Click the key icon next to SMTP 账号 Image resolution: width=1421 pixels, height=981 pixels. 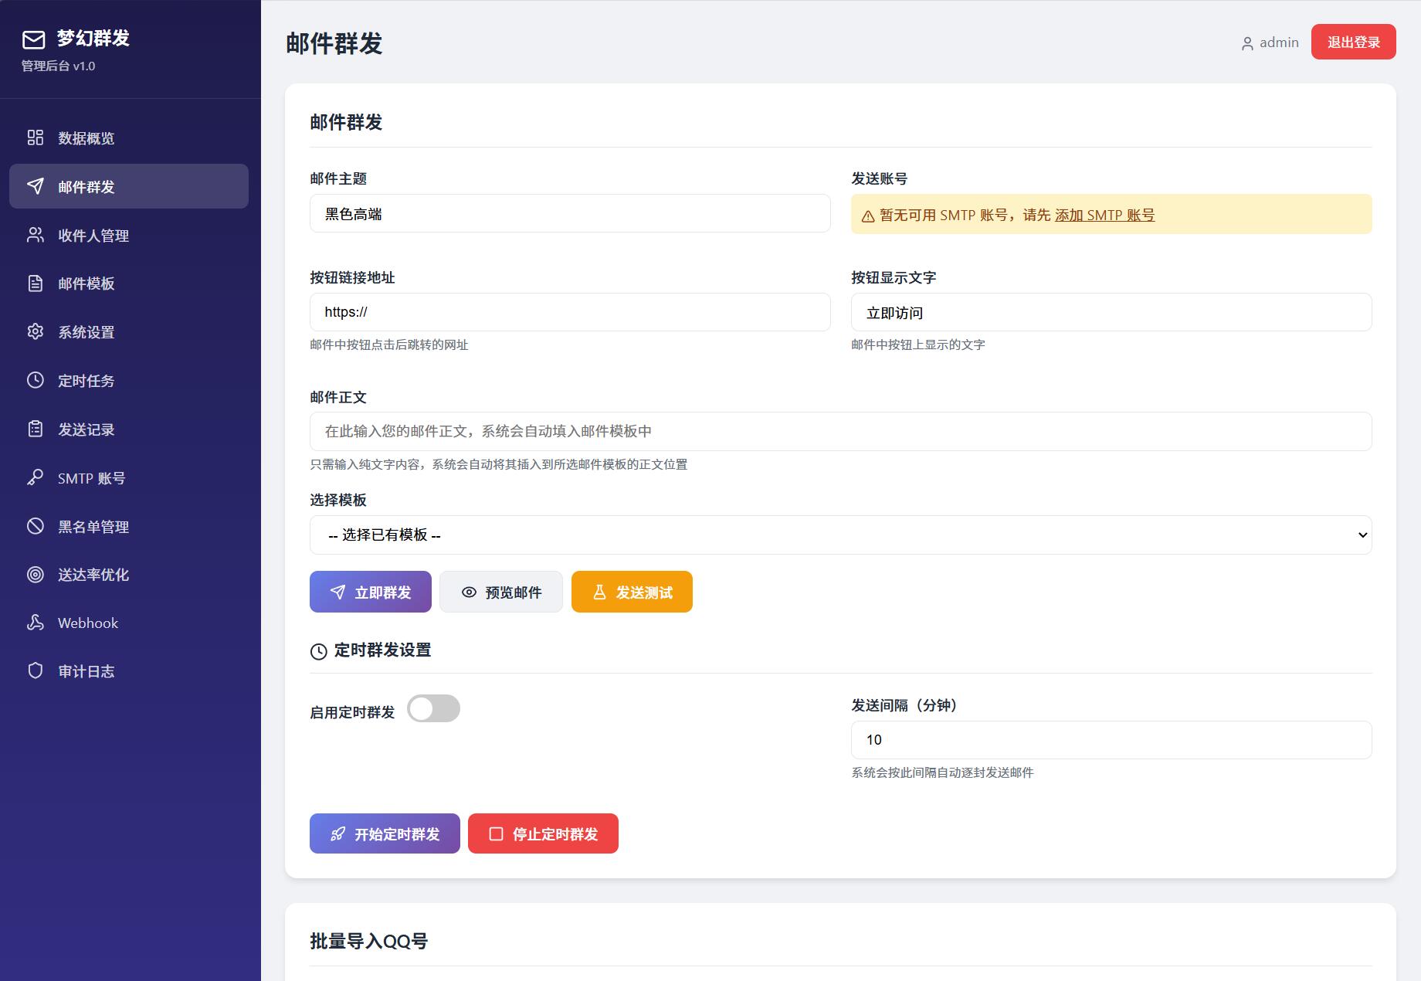tap(36, 477)
